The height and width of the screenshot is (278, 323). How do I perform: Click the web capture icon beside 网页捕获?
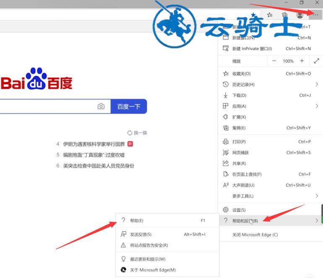pos(226,153)
